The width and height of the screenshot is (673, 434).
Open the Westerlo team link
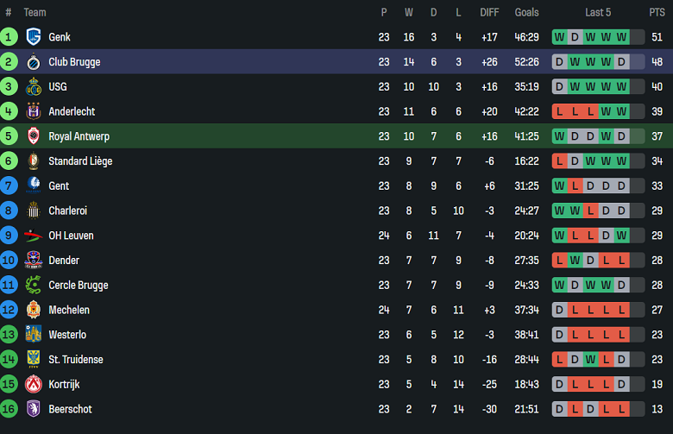point(67,335)
